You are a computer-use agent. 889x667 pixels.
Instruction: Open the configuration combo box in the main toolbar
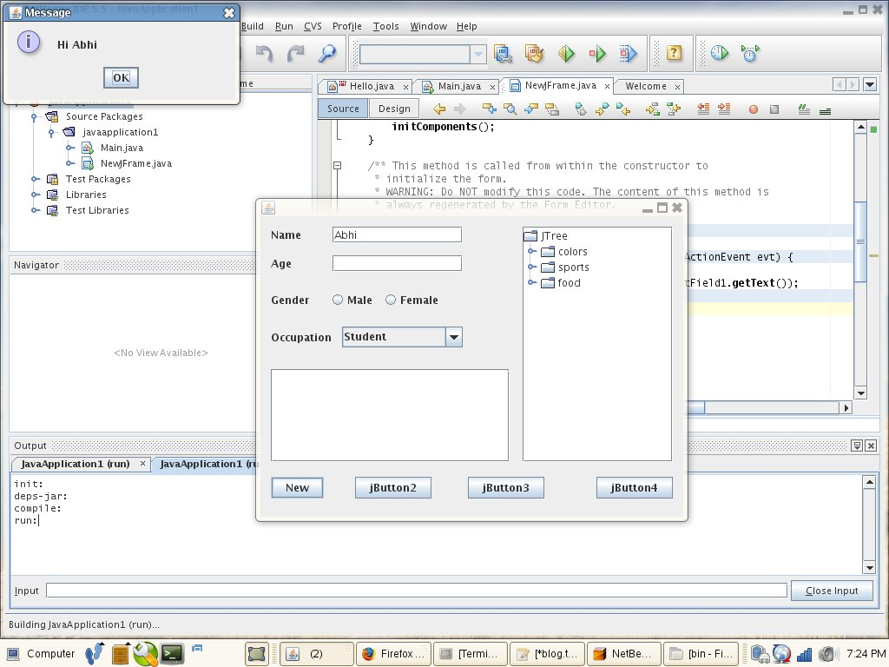423,54
